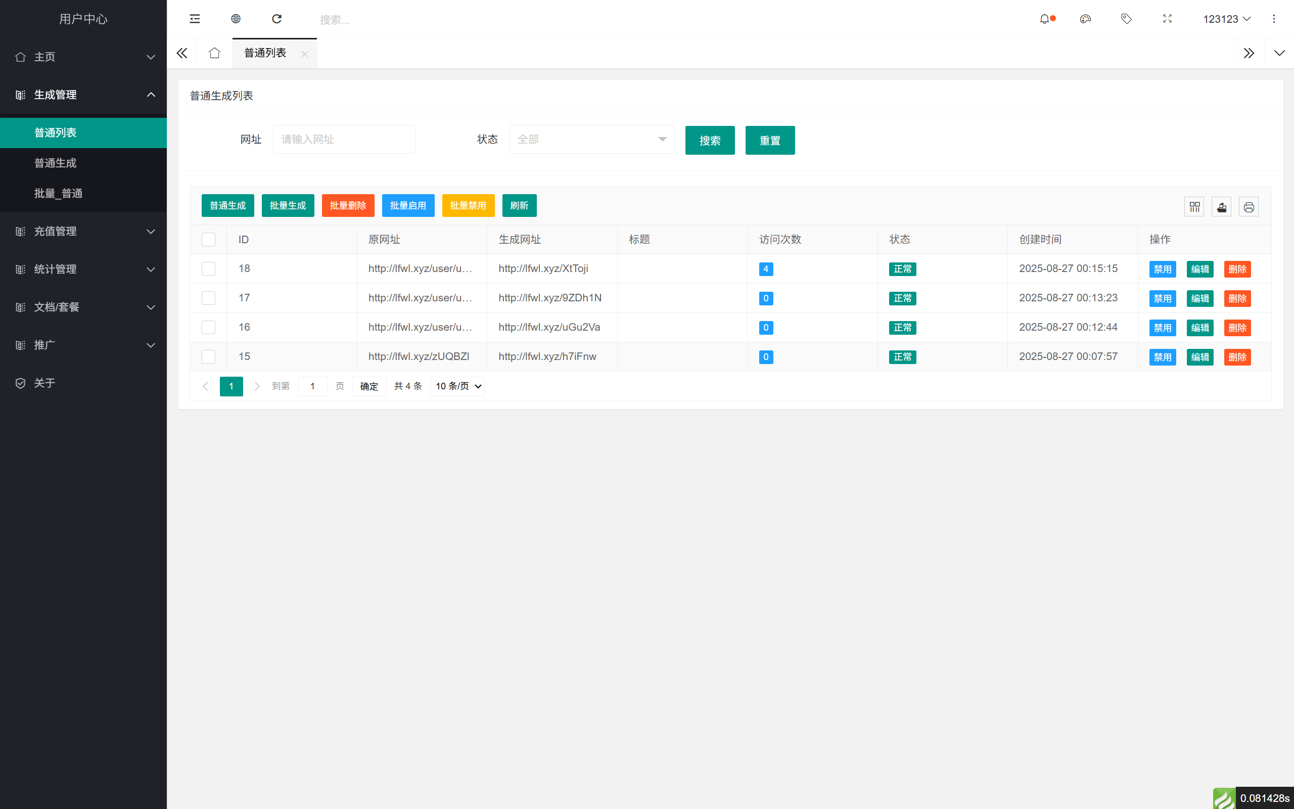
Task: Check the row checkbox for ID 18
Action: point(209,268)
